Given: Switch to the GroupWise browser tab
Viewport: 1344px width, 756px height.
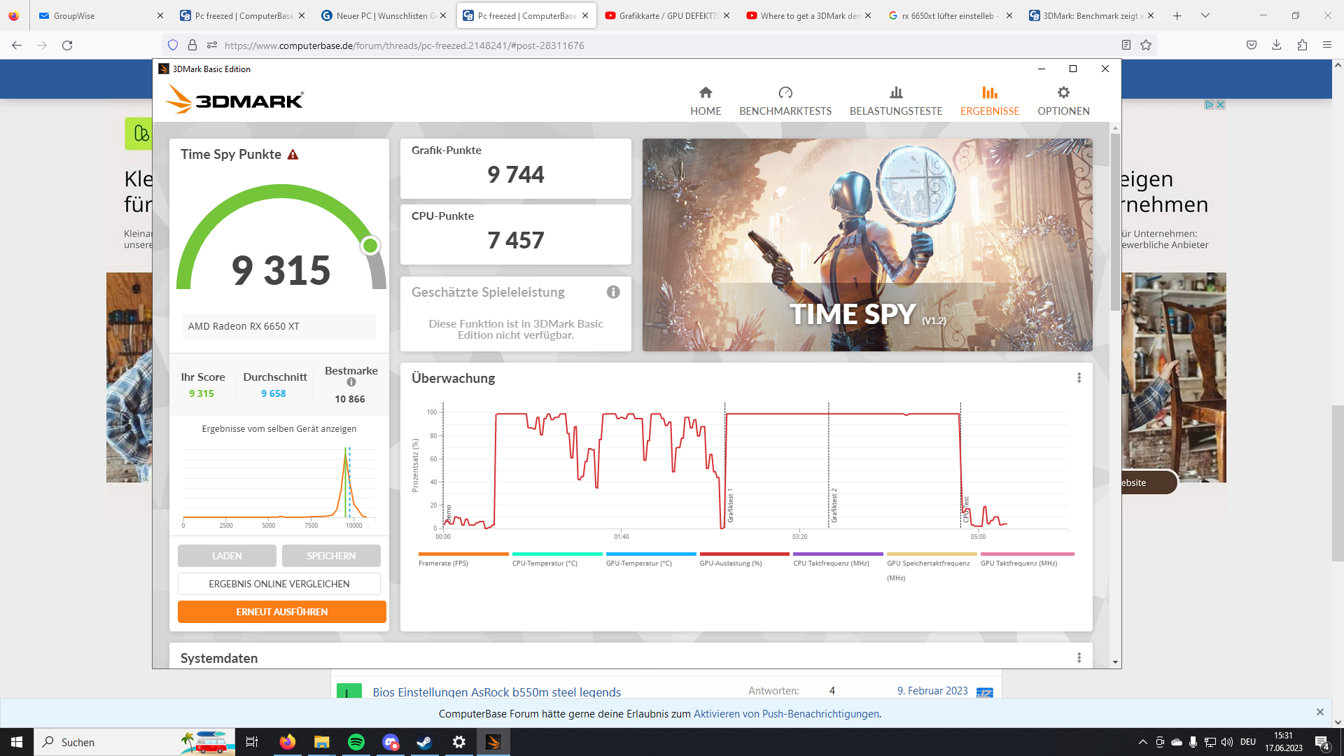Looking at the screenshot, I should point(74,15).
